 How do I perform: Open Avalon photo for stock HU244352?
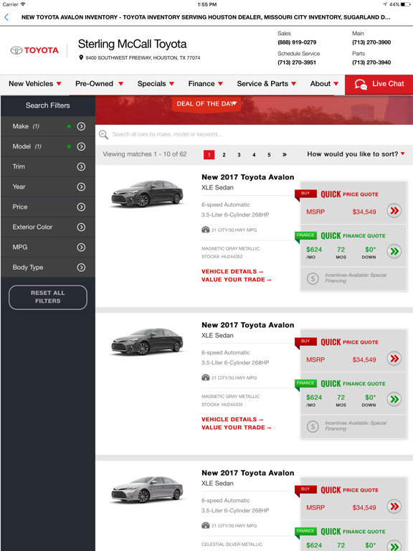coord(147,194)
